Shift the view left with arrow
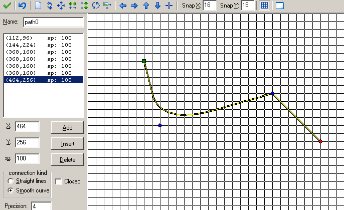 pos(123,6)
